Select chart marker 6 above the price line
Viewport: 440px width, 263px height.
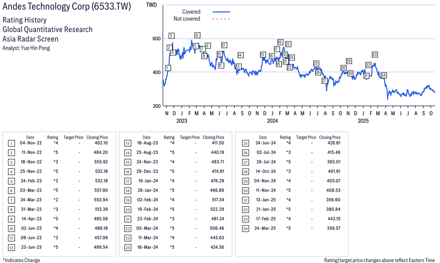click(x=197, y=35)
